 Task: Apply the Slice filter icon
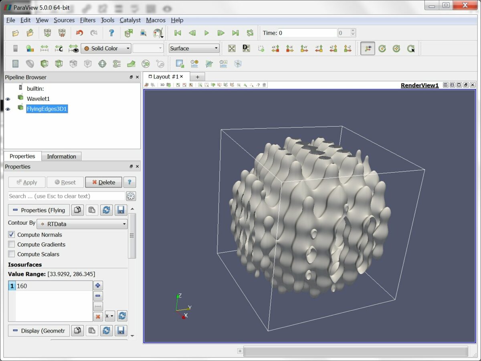click(59, 64)
